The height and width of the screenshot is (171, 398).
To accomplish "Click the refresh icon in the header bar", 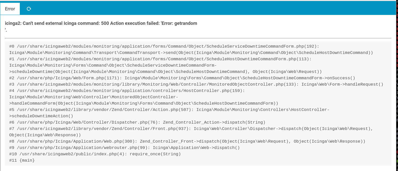I will pyautogui.click(x=29, y=9).
